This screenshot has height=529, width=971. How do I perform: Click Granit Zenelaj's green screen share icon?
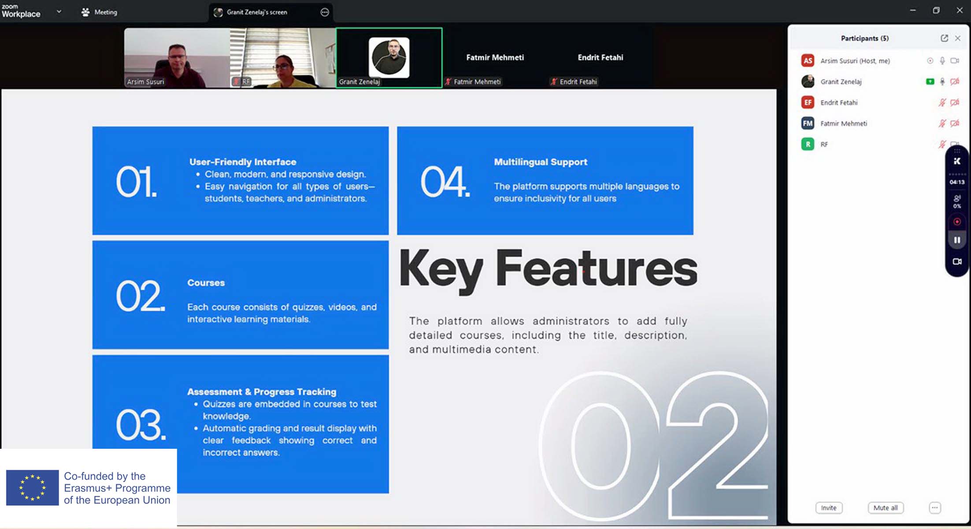[x=930, y=82]
